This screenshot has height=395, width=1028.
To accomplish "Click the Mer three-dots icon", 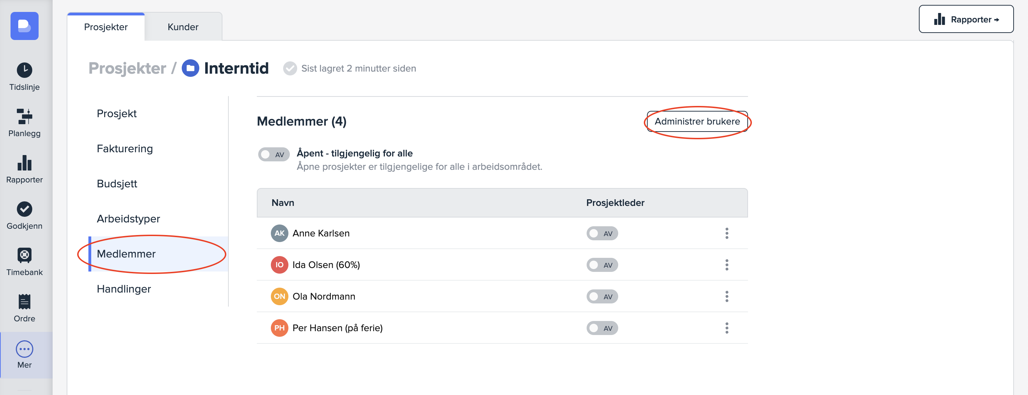I will click(24, 349).
